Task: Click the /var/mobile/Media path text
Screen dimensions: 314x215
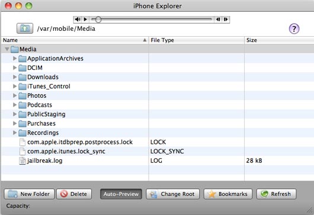Action: pos(66,28)
